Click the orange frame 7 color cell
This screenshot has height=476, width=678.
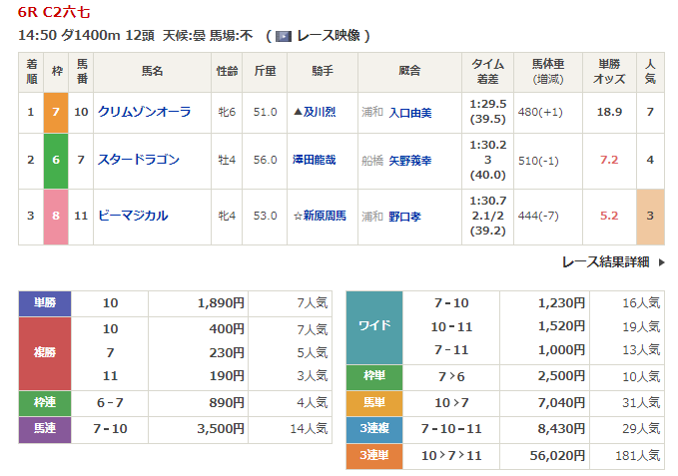56,112
